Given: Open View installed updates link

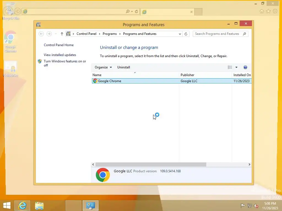Looking at the screenshot, I should coord(60,55).
